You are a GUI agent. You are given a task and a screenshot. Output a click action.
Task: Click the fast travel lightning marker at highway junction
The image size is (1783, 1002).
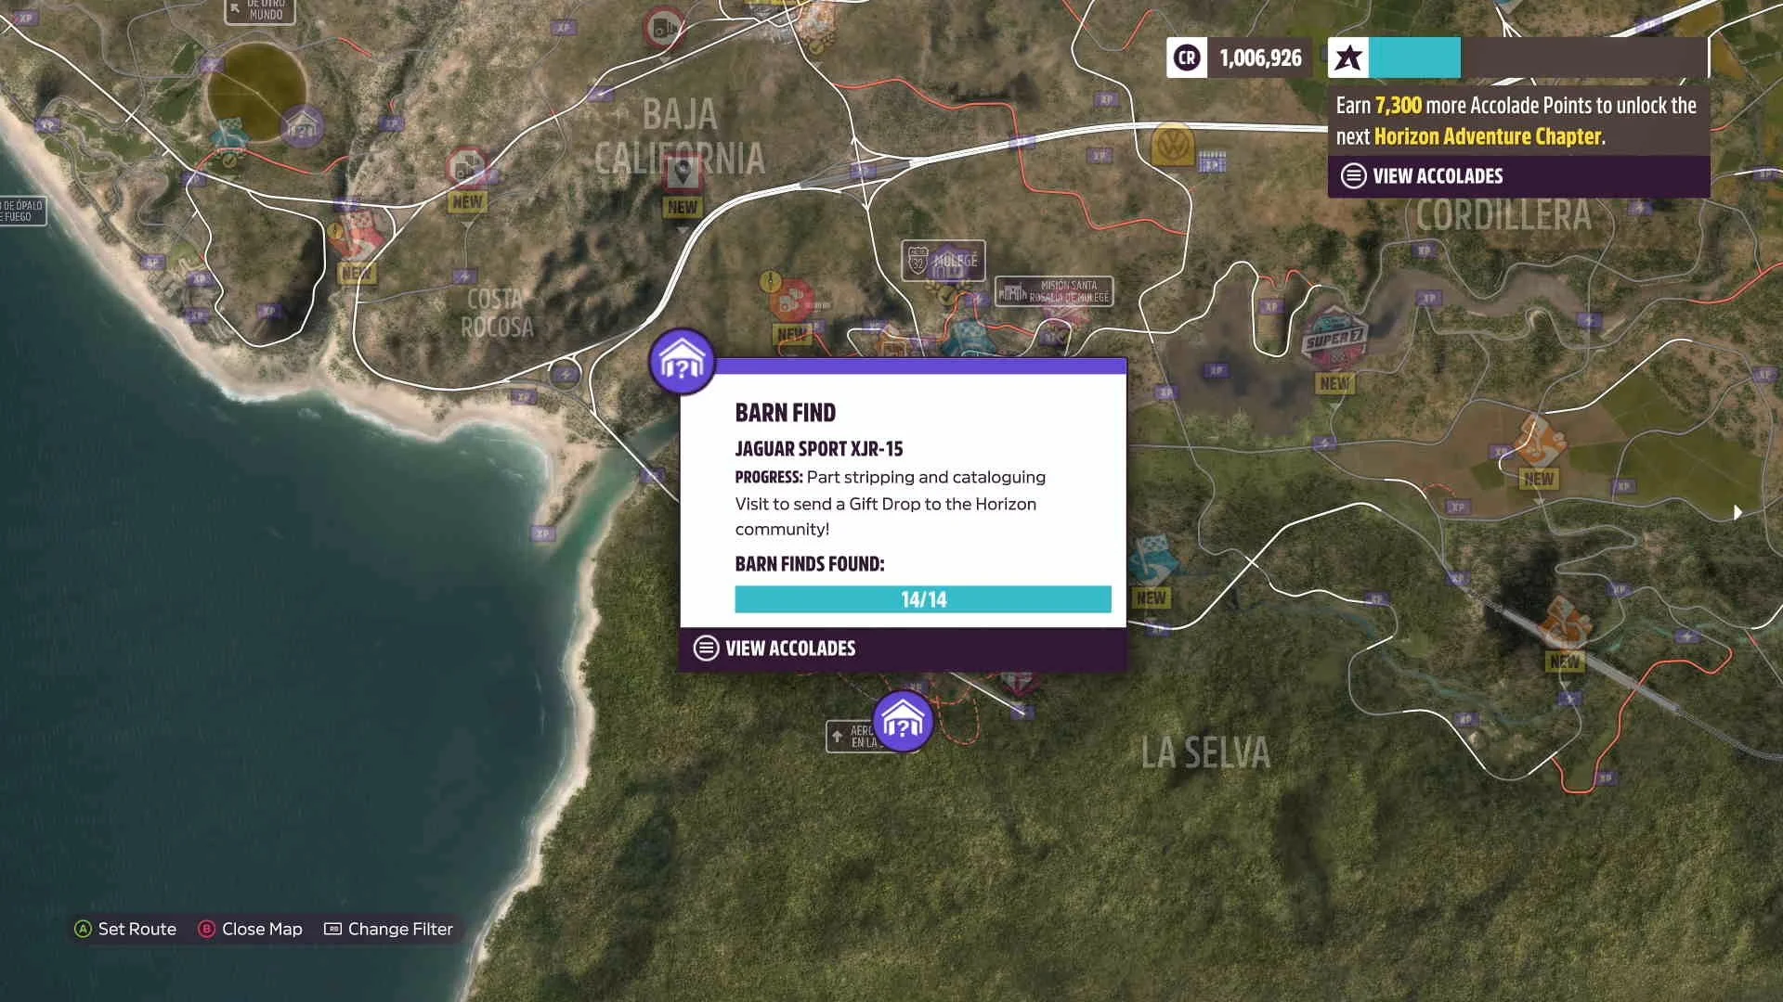click(565, 374)
